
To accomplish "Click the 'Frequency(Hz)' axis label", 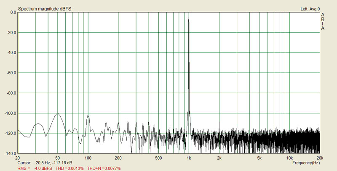I will pyautogui.click(x=306, y=163).
